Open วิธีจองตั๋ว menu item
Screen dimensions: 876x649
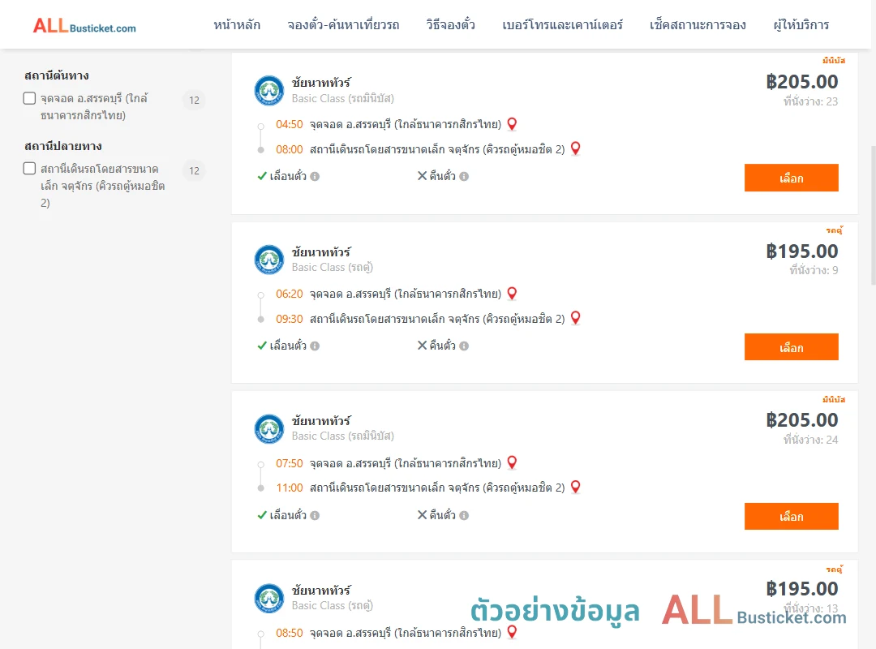coord(450,24)
